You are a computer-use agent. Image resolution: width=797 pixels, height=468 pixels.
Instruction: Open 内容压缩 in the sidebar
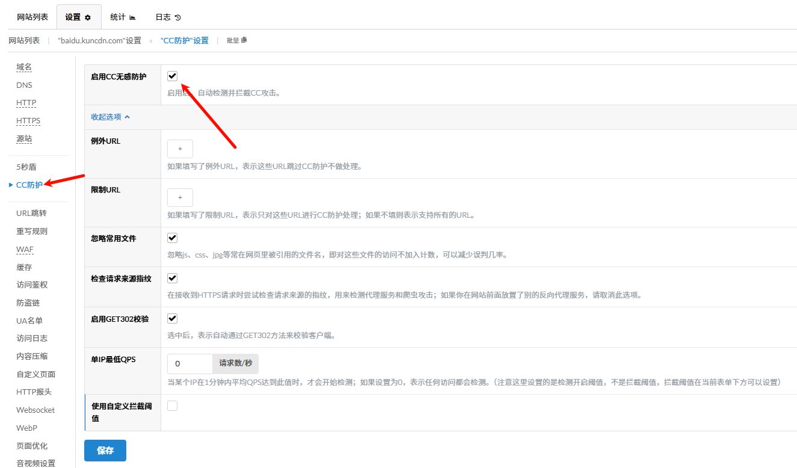coord(32,356)
